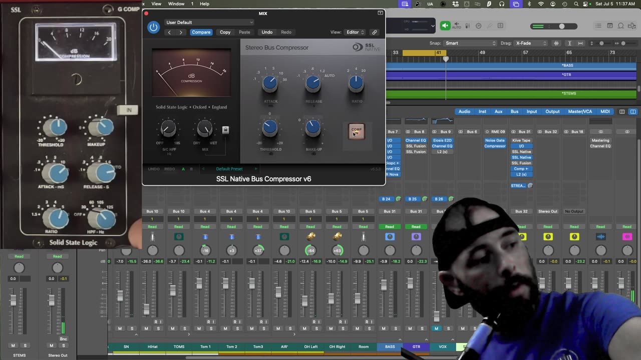Click the GTR channel instrument icon

click(416, 236)
